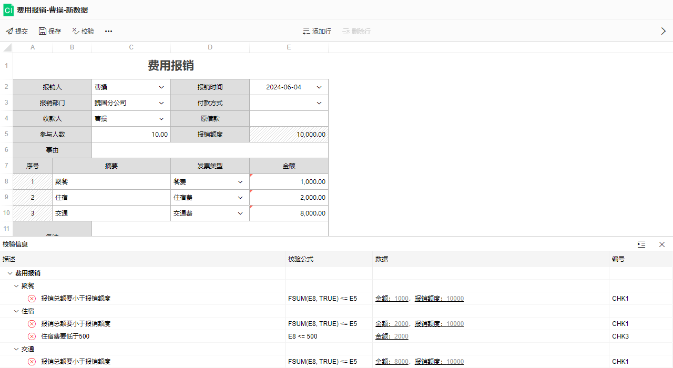
Task: Click 添加行 to add a row
Action: (x=317, y=32)
